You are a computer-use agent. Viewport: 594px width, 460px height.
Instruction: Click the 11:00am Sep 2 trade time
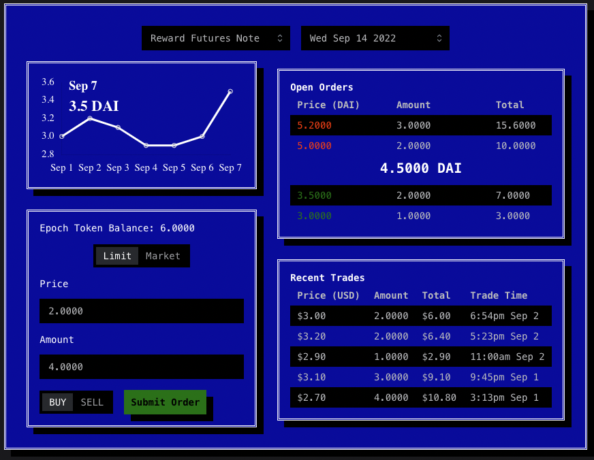tap(507, 357)
